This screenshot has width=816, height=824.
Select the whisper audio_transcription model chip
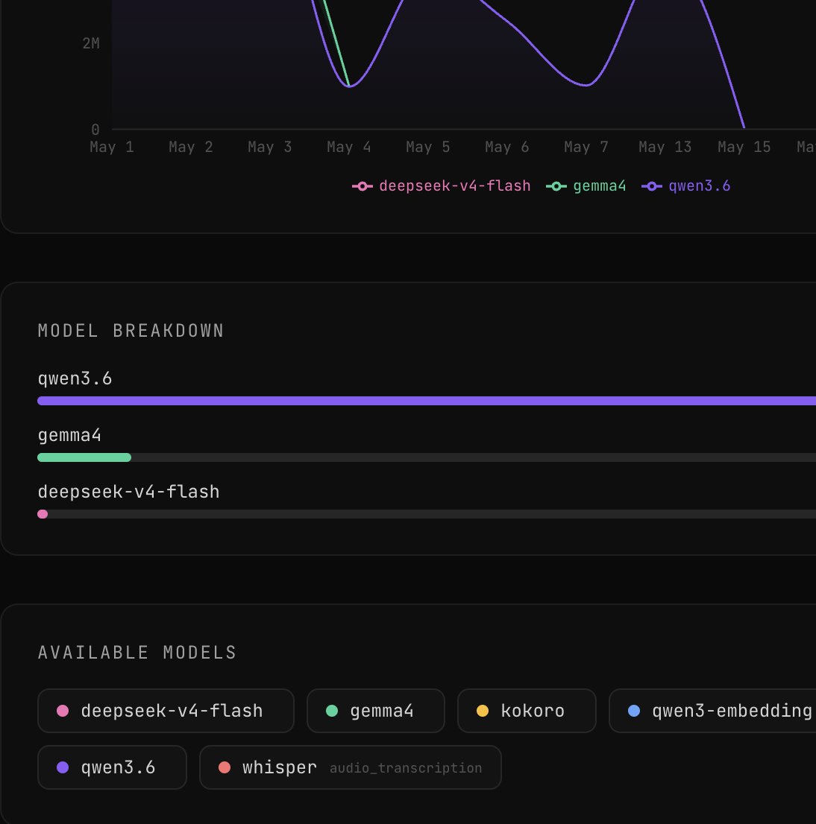coord(351,767)
